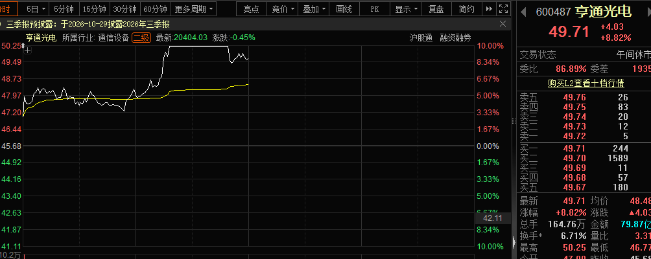This screenshot has width=651, height=259.
Task: Open 购买L2查看十档行情 link
Action: click(x=586, y=84)
